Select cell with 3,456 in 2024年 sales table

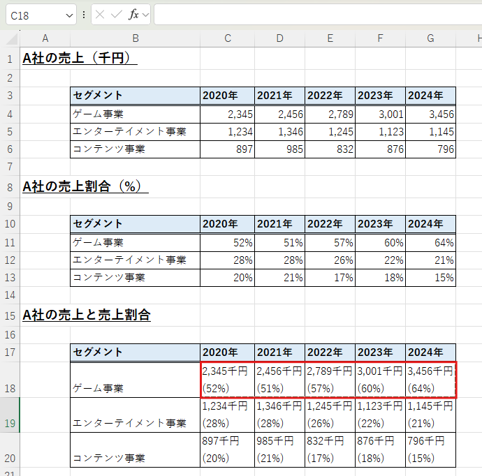point(430,114)
